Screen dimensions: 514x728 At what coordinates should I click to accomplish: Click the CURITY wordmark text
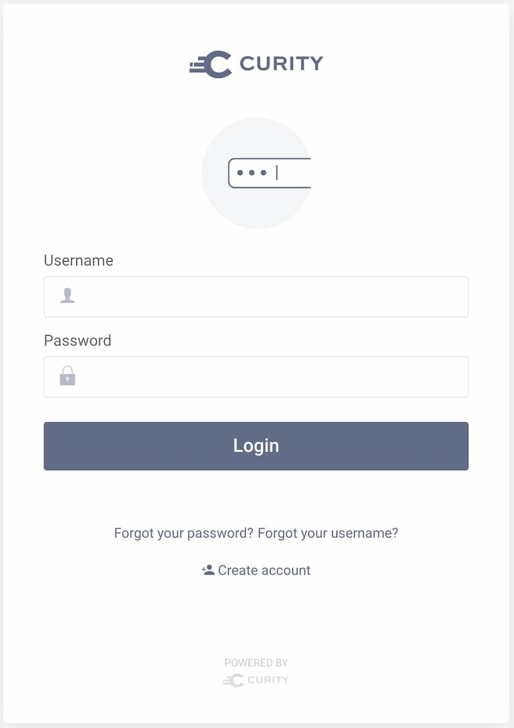[x=281, y=62]
